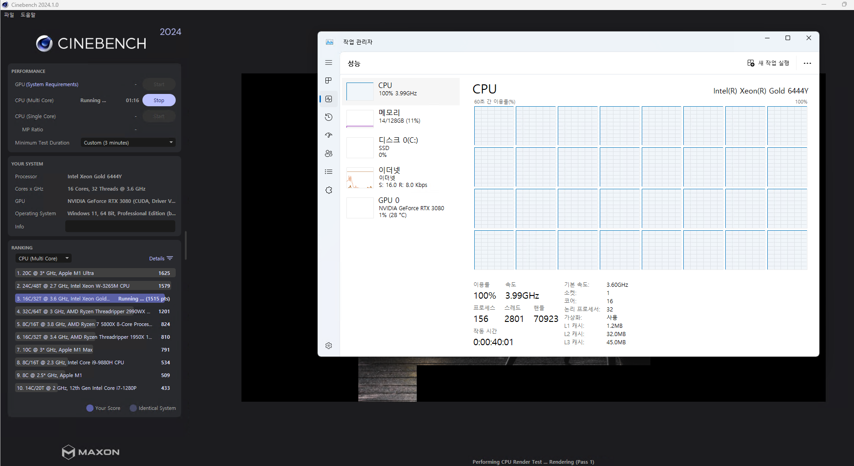This screenshot has width=854, height=466.
Task: Close the Task Manager window
Action: pos(808,38)
